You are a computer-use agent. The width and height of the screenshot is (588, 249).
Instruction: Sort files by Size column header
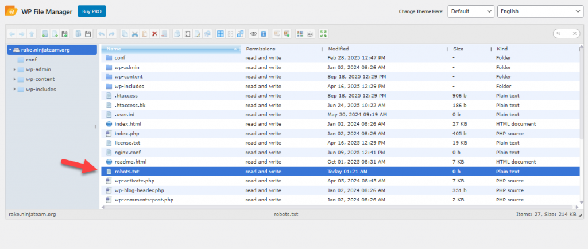[458, 49]
